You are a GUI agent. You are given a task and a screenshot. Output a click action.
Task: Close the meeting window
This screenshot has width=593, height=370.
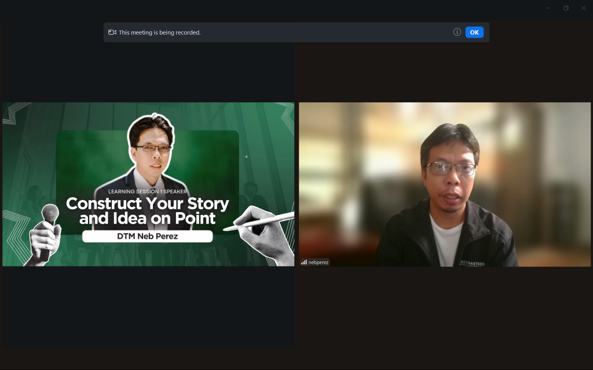pyautogui.click(x=583, y=8)
